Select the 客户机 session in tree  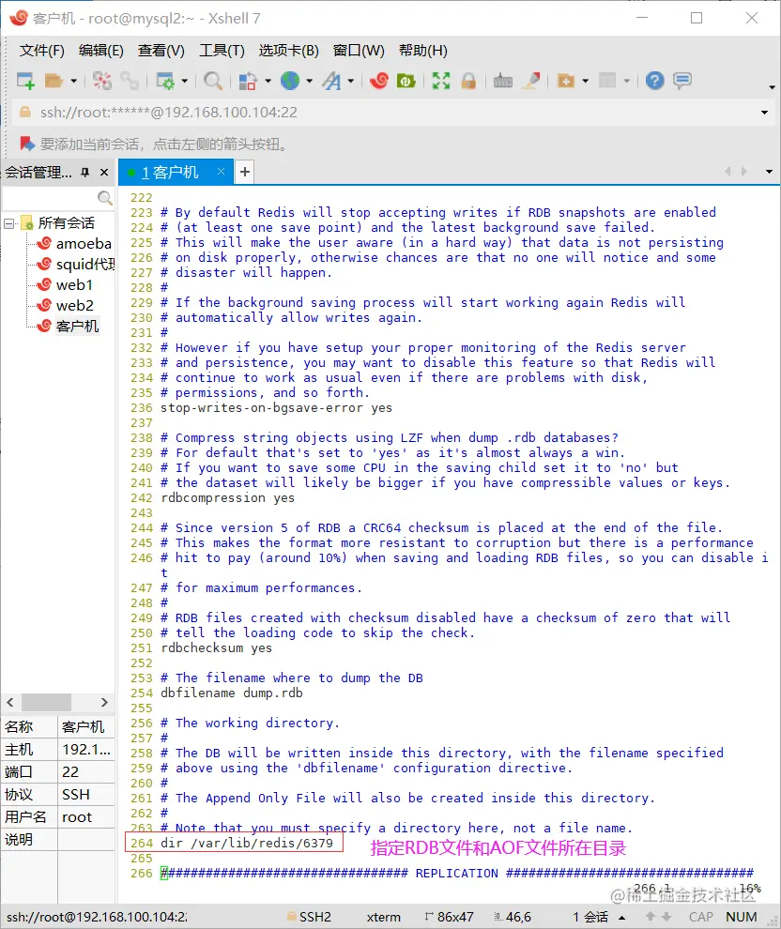77,326
